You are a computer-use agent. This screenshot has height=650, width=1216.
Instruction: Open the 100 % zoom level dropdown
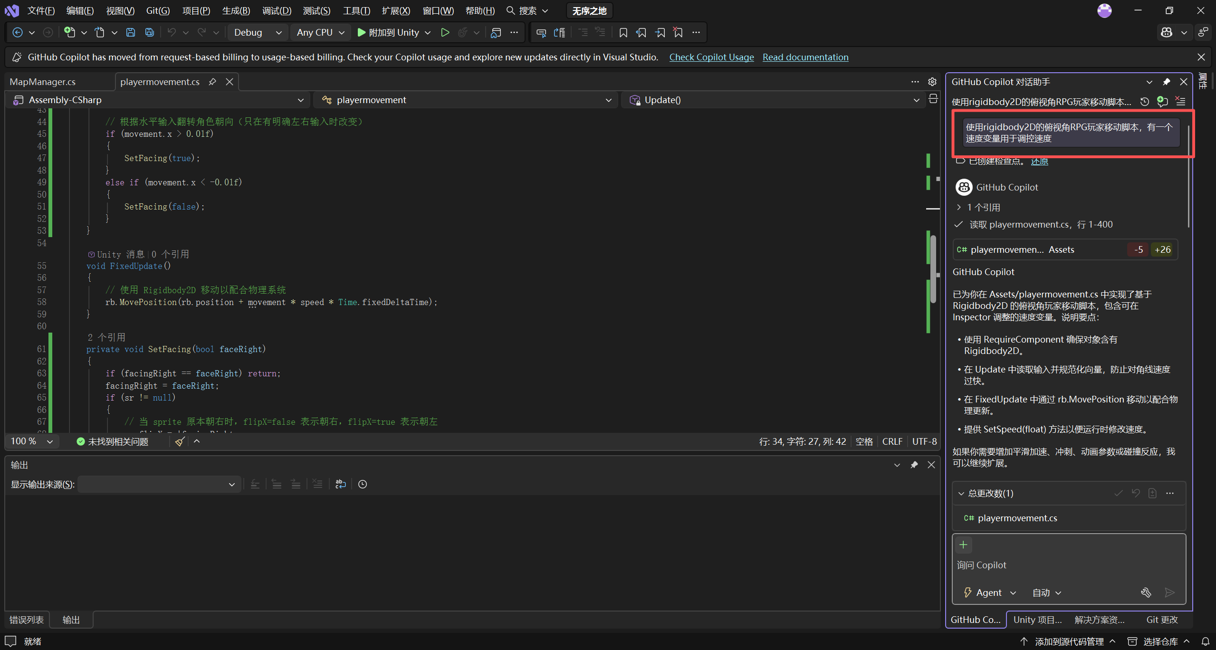pyautogui.click(x=32, y=441)
